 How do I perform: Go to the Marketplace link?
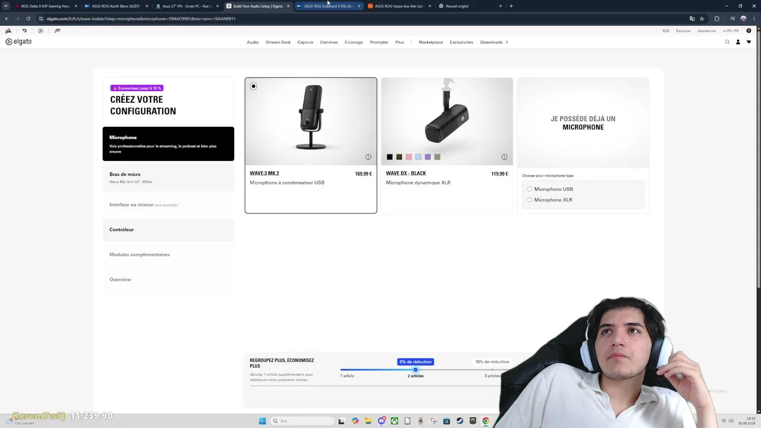pos(430,42)
